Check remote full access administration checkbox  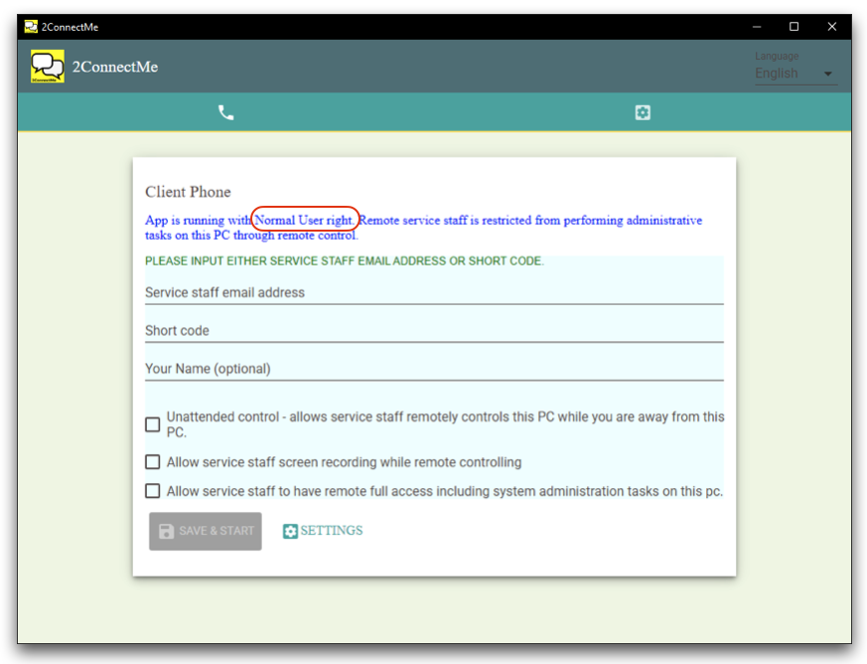pos(153,491)
